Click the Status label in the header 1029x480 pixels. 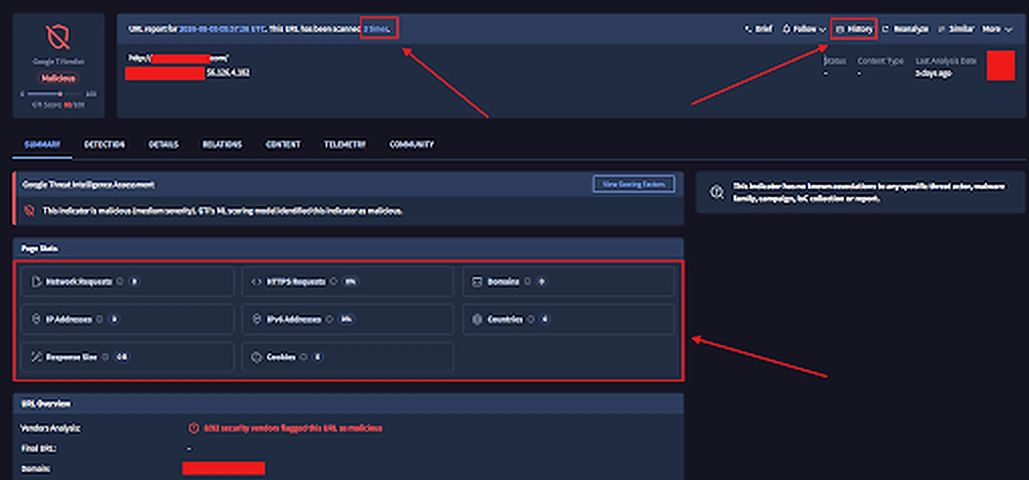(835, 61)
